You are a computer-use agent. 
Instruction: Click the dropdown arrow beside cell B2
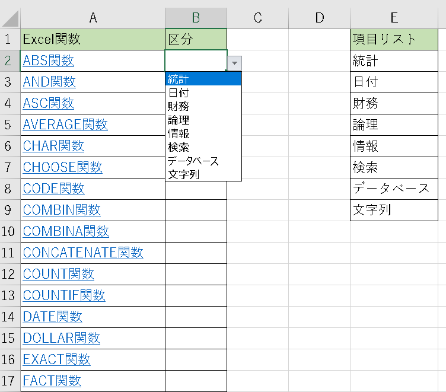[234, 63]
